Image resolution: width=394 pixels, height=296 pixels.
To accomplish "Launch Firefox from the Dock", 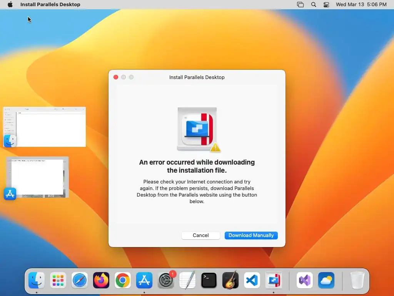I will [101, 280].
